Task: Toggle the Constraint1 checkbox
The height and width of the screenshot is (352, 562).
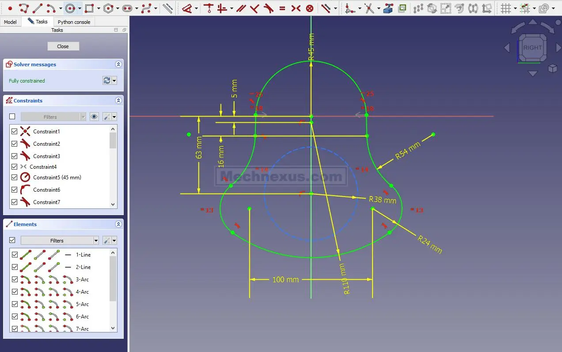Action: [15, 132]
